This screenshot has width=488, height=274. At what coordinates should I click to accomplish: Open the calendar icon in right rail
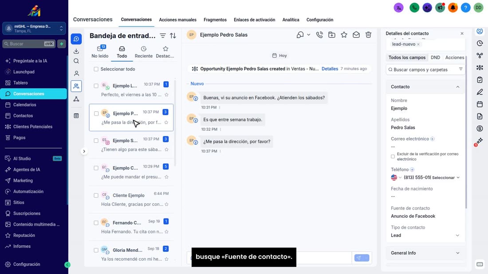[480, 104]
